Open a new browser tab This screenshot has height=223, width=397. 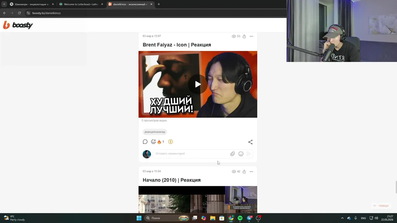pos(158,4)
